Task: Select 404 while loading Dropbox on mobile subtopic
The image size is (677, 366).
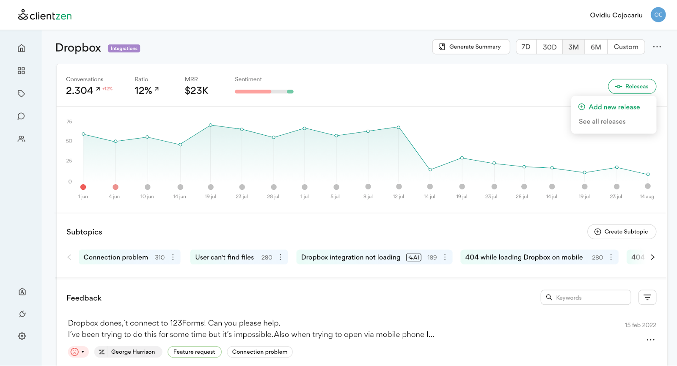Action: tap(539, 257)
